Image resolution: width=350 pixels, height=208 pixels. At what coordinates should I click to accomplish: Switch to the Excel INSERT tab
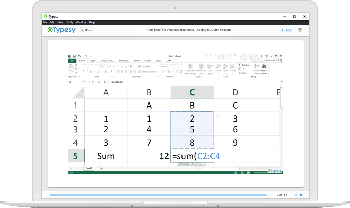click(x=93, y=61)
